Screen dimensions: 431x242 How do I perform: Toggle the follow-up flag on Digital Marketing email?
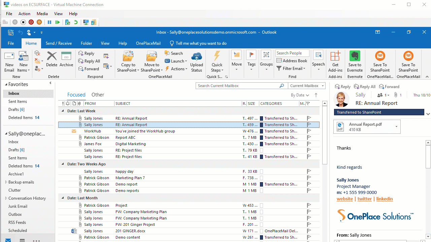[309, 144]
